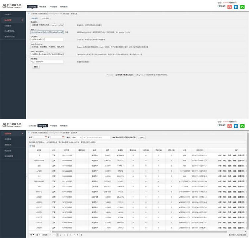Viewport: 249px width, 238px height.
Task: Collapse the sidebar via the handle on the member list page
Action: coord(26,176)
